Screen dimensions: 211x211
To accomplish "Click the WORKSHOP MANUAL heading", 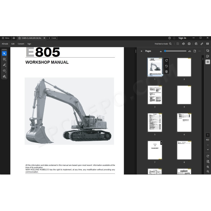I will tap(47, 62).
